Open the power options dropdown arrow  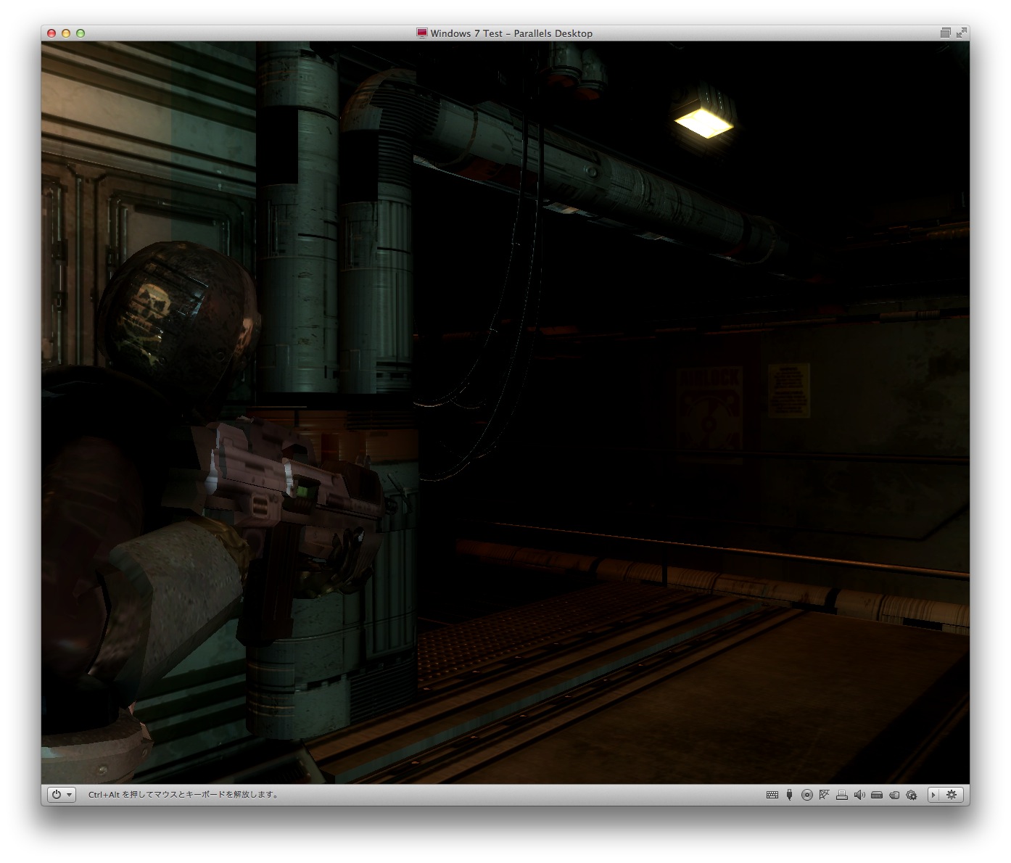click(70, 795)
